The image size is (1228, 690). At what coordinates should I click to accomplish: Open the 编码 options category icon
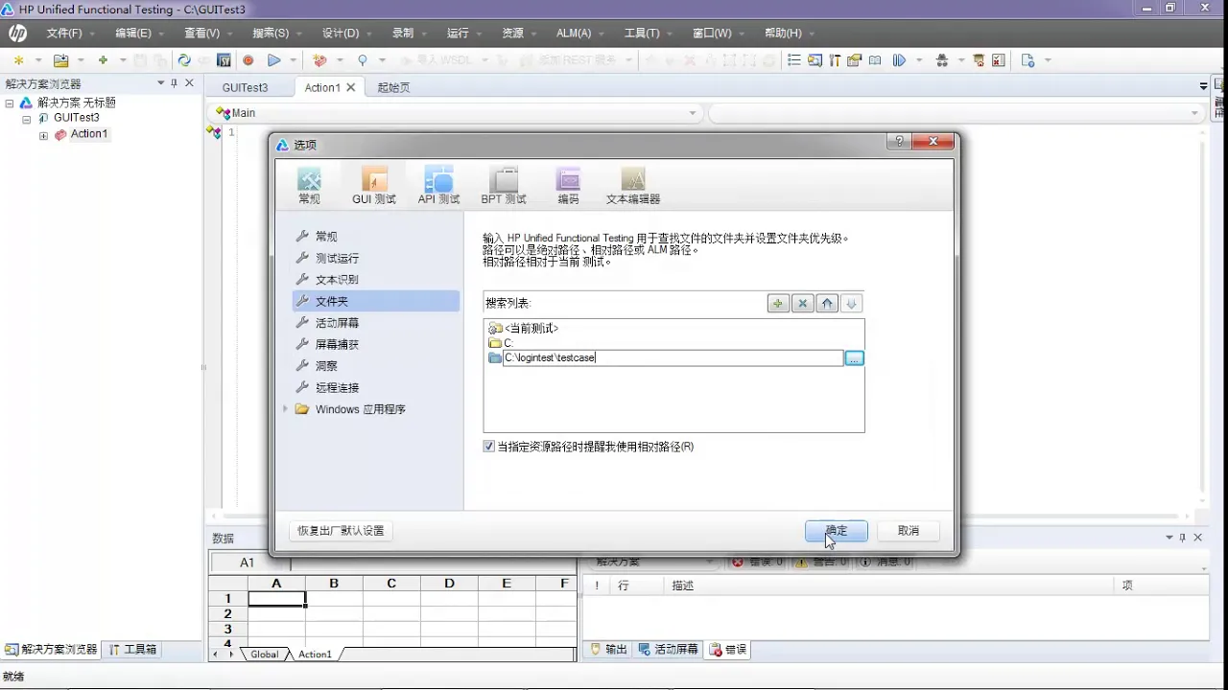(x=569, y=185)
